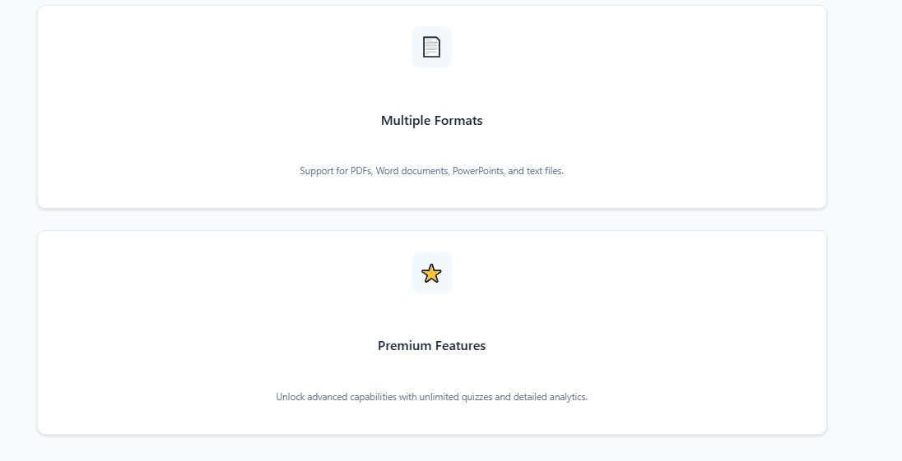Click the word 'PowerPoints' in the description
Image resolution: width=902 pixels, height=461 pixels.
click(x=478, y=171)
